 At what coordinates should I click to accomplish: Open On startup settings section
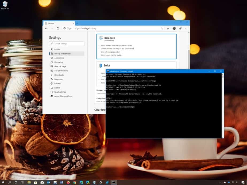(x=67, y=62)
